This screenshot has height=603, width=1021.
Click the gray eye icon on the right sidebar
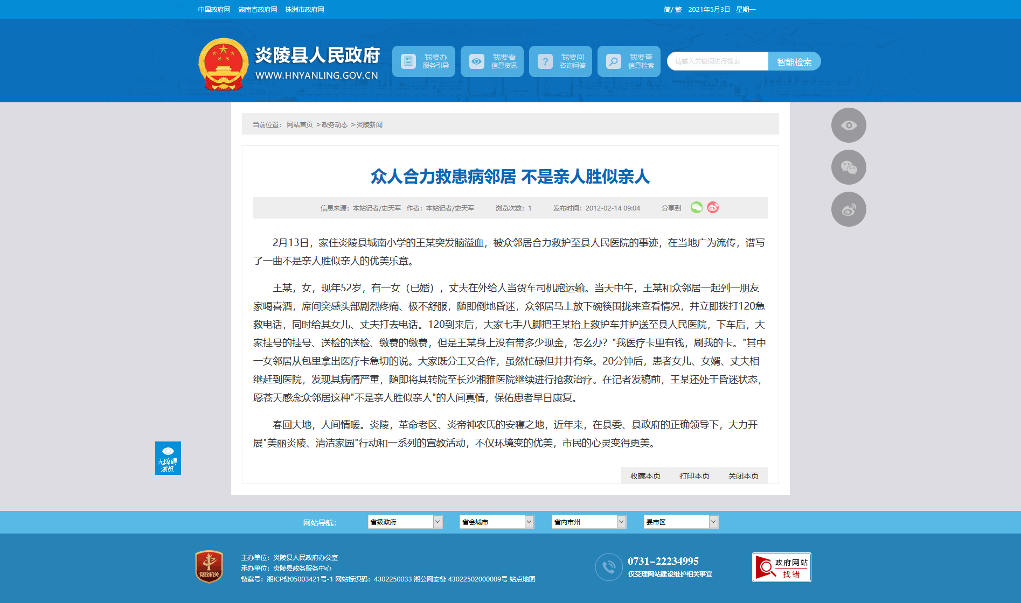pos(849,125)
